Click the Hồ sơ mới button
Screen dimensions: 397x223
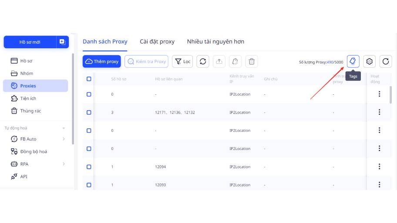tap(30, 42)
